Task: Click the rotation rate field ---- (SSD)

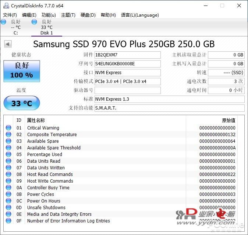Action: (226, 73)
